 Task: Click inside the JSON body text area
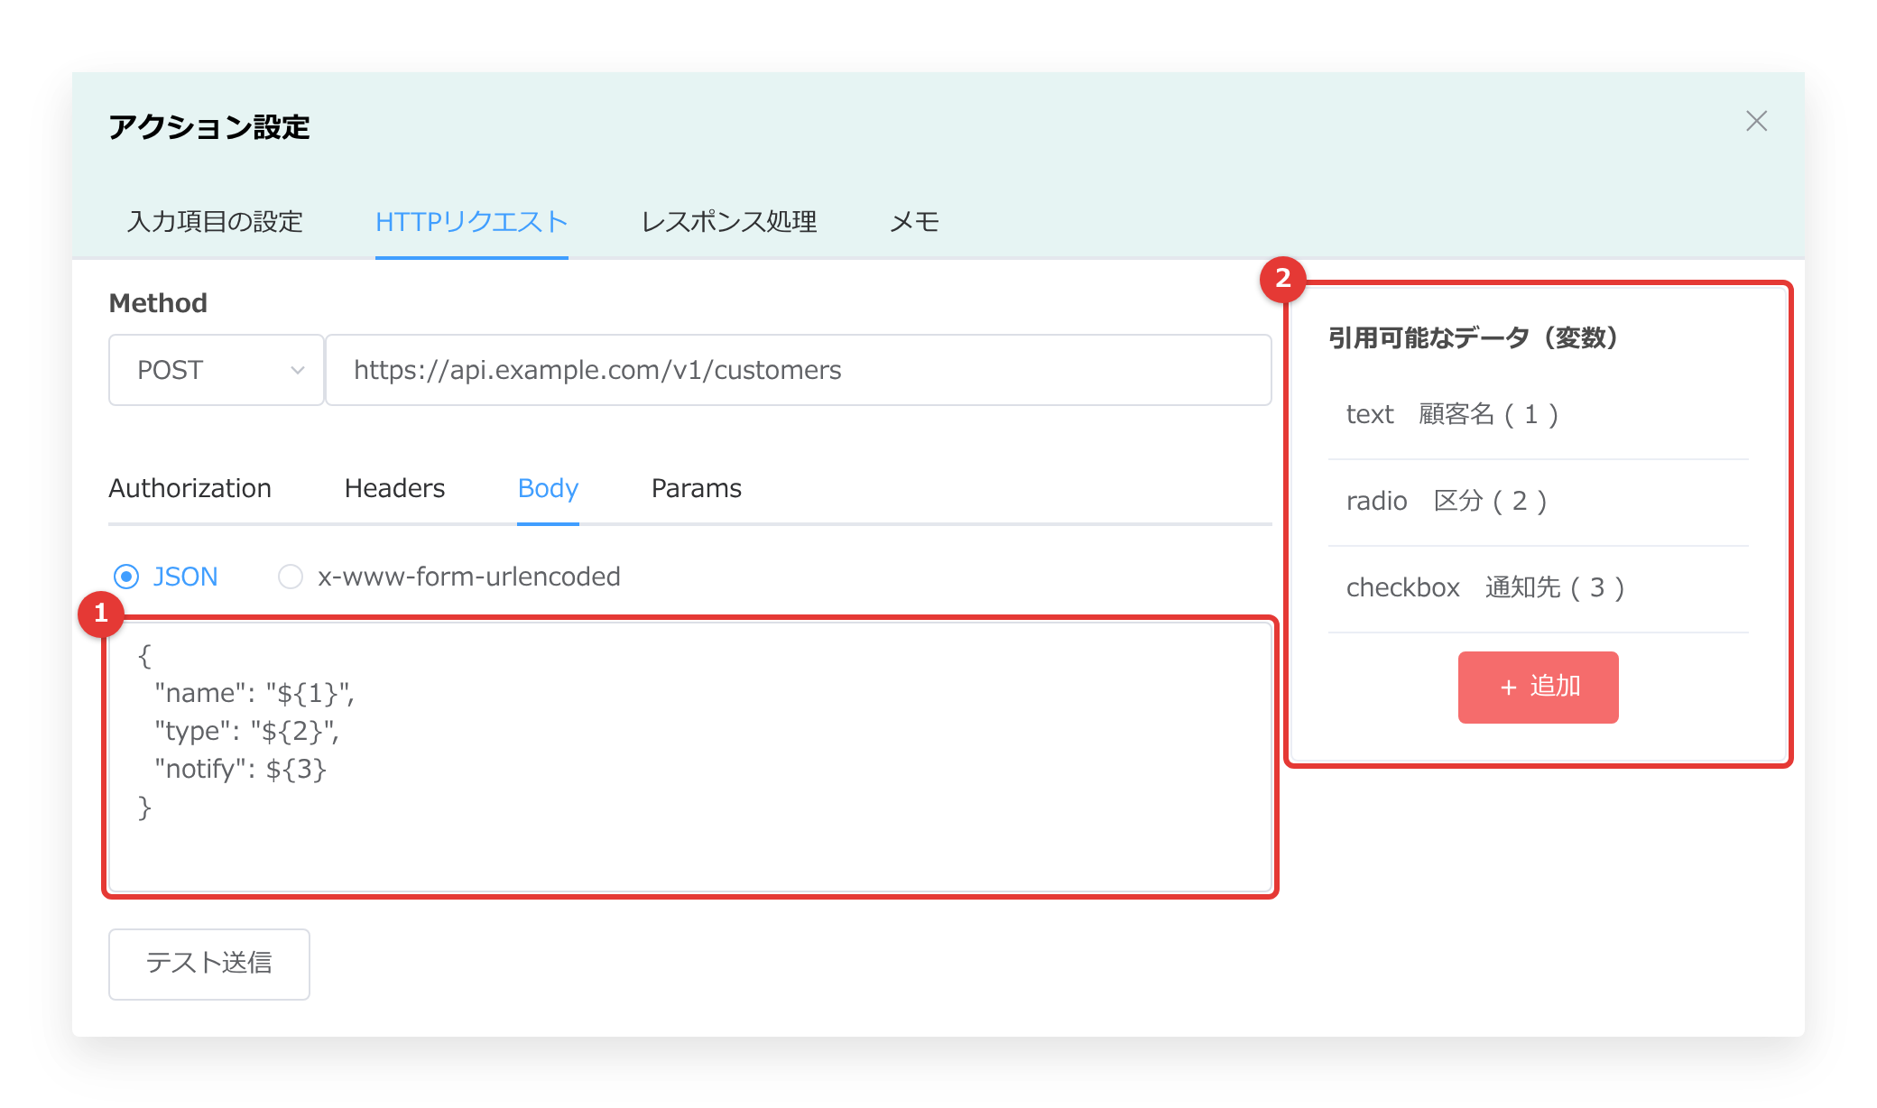click(x=690, y=757)
